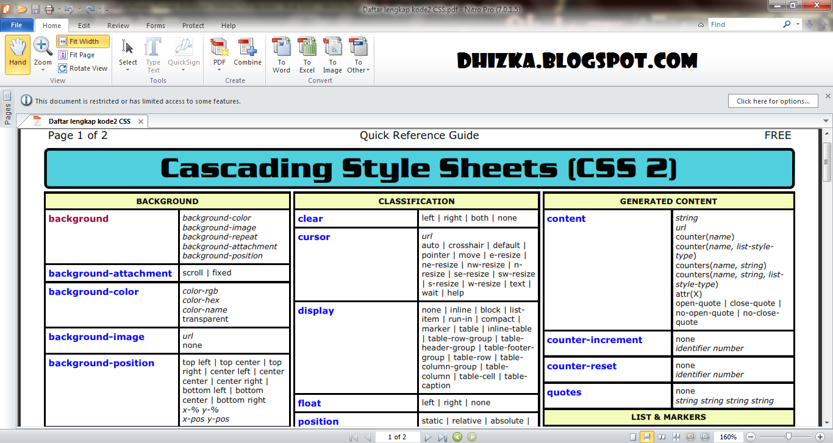
Task: Open Customize Quick Access Toolbar dropdown
Action: pyautogui.click(x=107, y=10)
